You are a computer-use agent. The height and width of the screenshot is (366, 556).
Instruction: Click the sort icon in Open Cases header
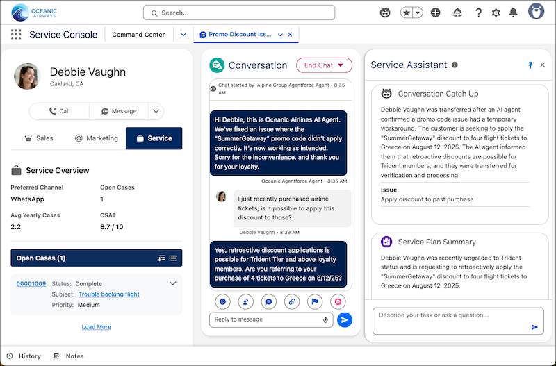tap(161, 258)
